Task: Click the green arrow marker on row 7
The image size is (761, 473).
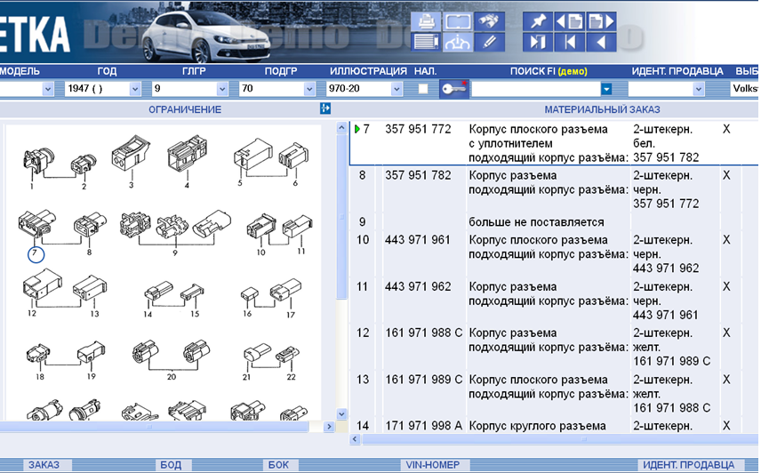Action: click(x=357, y=129)
